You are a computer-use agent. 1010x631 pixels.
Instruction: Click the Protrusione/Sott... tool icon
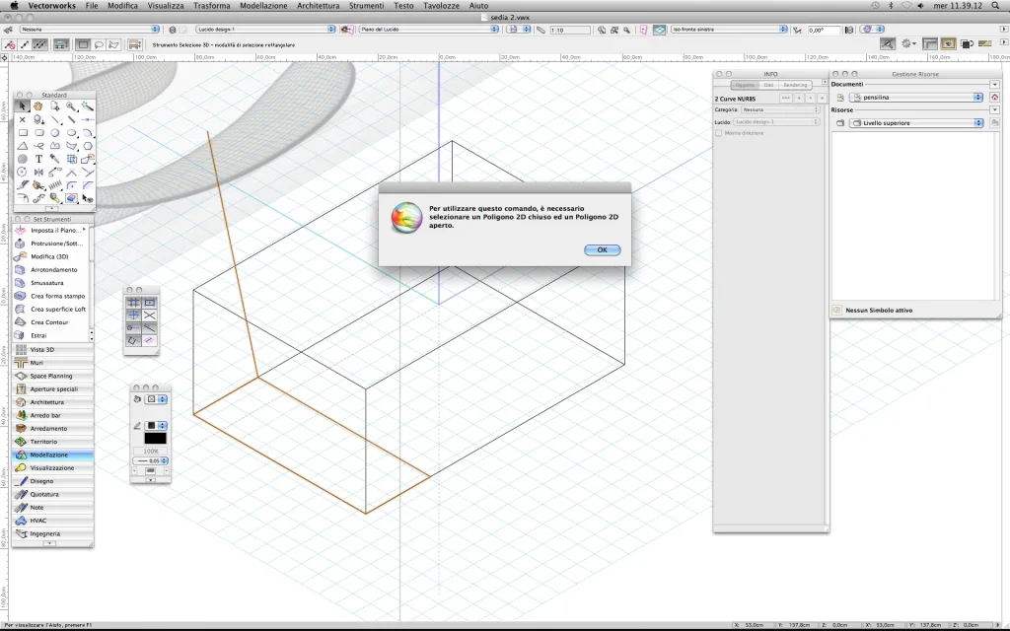pyautogui.click(x=22, y=243)
